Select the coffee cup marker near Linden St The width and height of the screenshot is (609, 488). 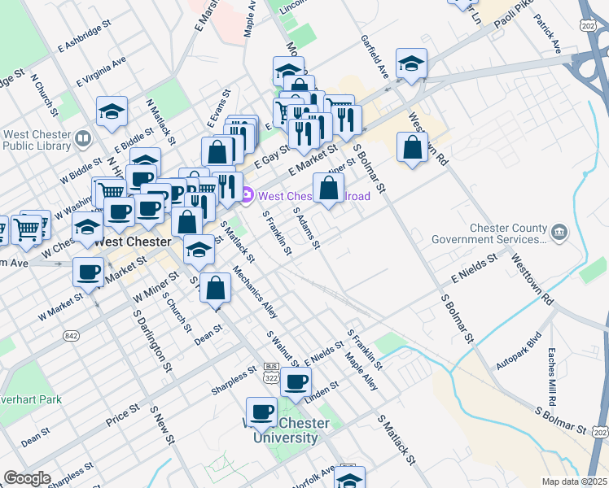[x=296, y=384]
